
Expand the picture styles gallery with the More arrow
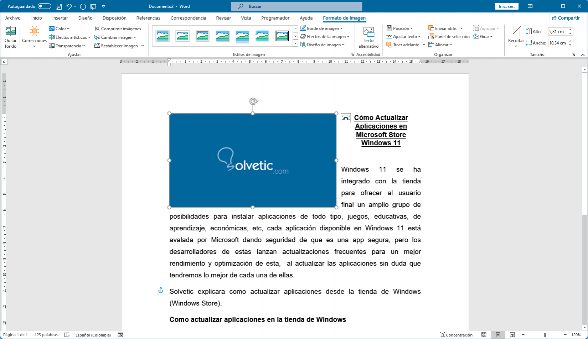[295, 43]
